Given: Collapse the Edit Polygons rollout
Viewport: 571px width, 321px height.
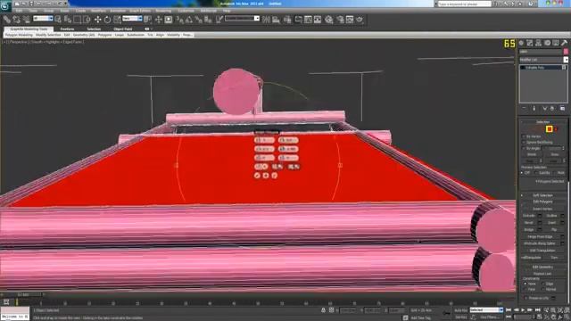Looking at the screenshot, I should click(542, 202).
